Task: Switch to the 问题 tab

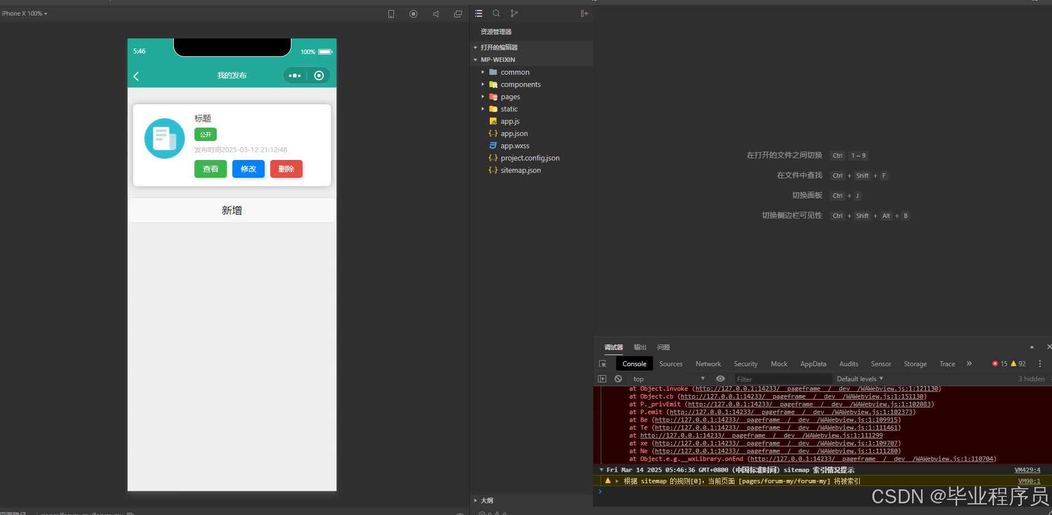Action: click(x=663, y=347)
